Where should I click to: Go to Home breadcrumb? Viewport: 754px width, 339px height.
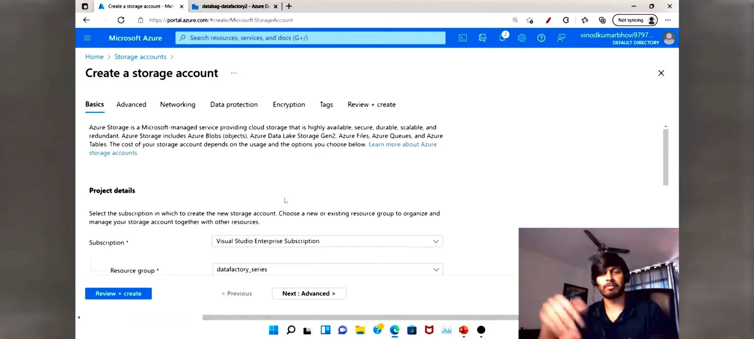pos(94,57)
